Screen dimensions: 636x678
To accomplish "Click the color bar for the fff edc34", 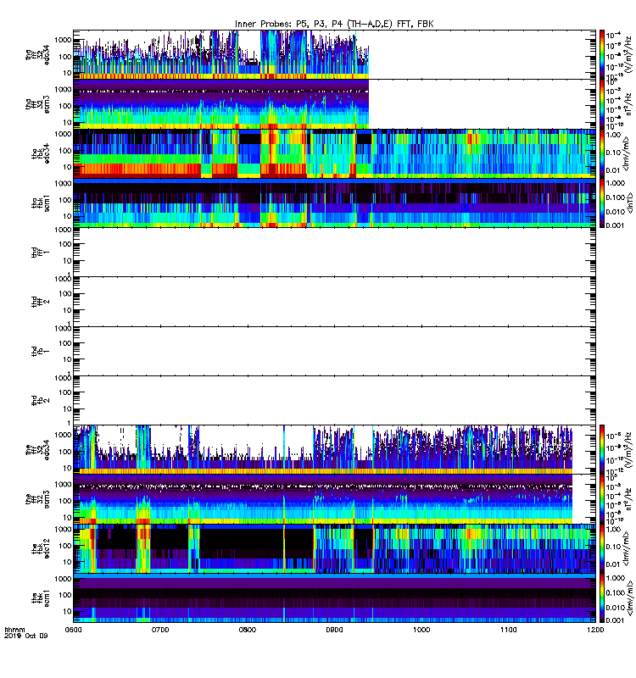I will click(602, 450).
